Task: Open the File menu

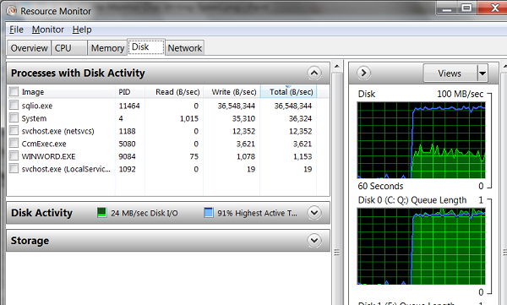Action: click(16, 30)
